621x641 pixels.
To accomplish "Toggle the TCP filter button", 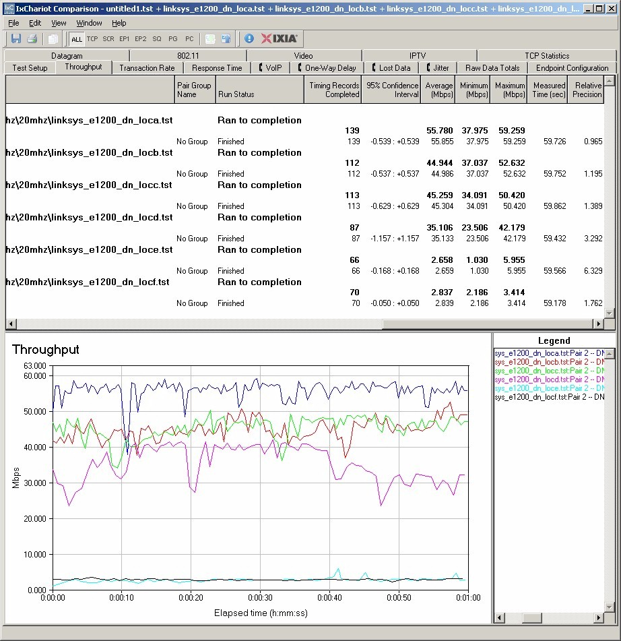I will point(92,39).
